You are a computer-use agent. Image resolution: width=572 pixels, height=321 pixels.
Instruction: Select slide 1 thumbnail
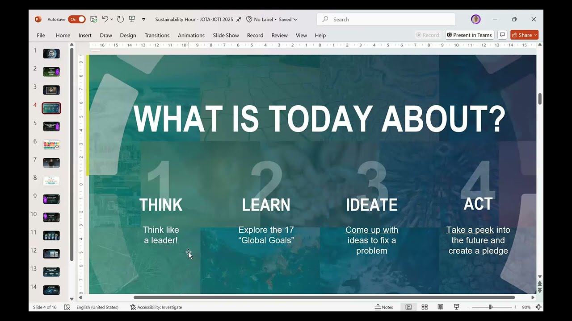pyautogui.click(x=51, y=53)
